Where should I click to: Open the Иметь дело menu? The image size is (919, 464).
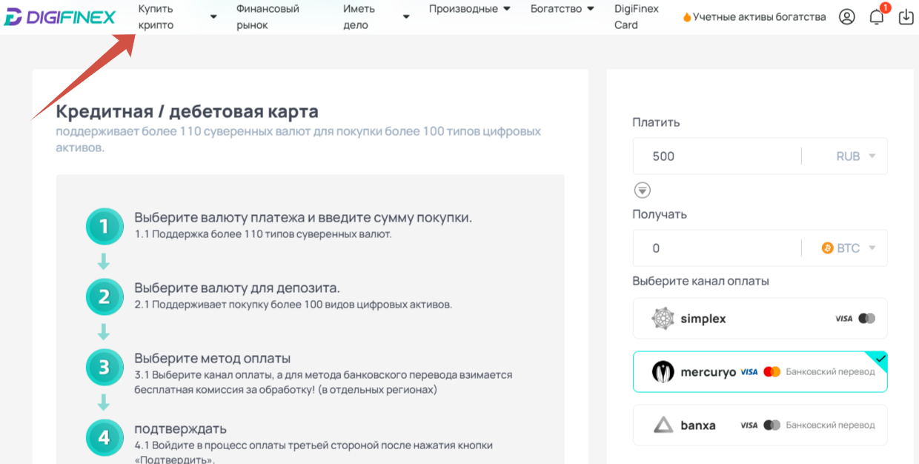coord(359,17)
